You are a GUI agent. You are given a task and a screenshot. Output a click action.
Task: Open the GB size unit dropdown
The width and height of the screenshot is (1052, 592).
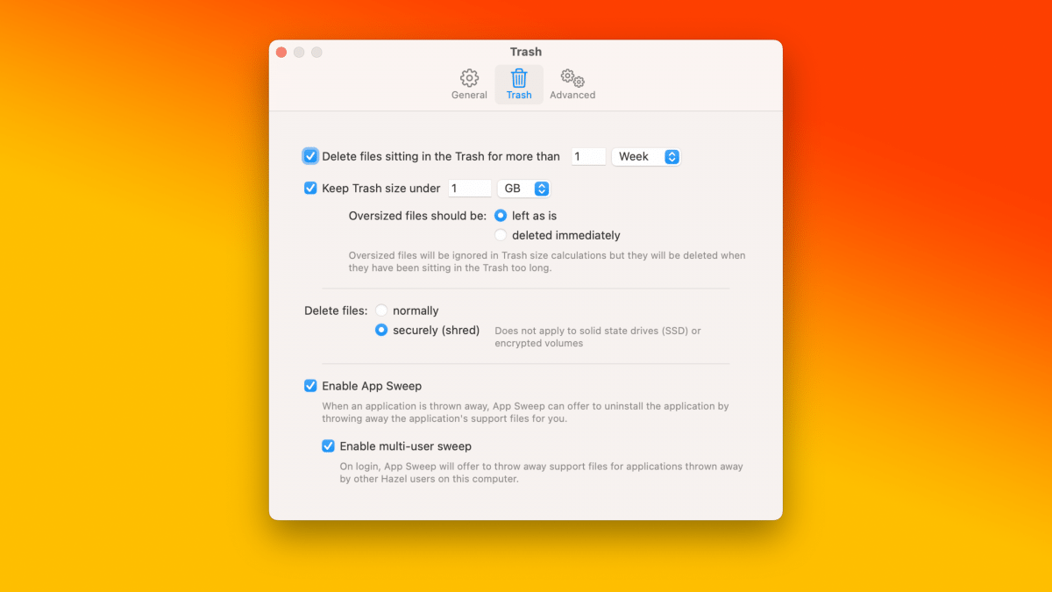523,189
